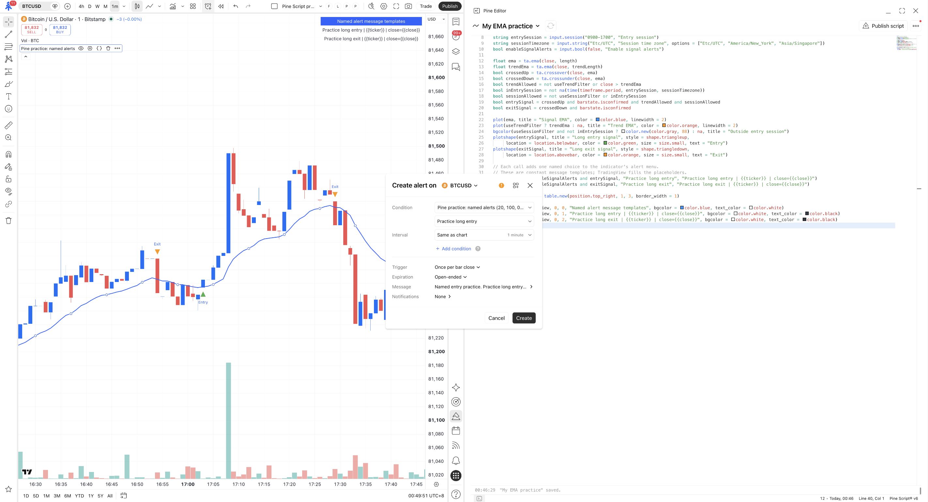
Task: Open the layout grid selector
Action: coord(193,6)
